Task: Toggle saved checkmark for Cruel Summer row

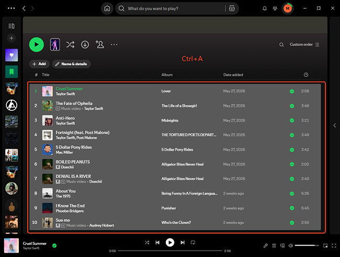Action: coord(292,91)
